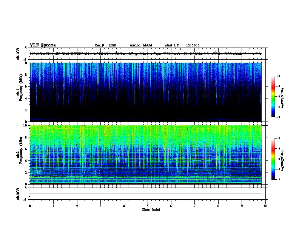Click the "9" tick on the time axis
The height and width of the screenshot is (231, 299).
(x=242, y=206)
